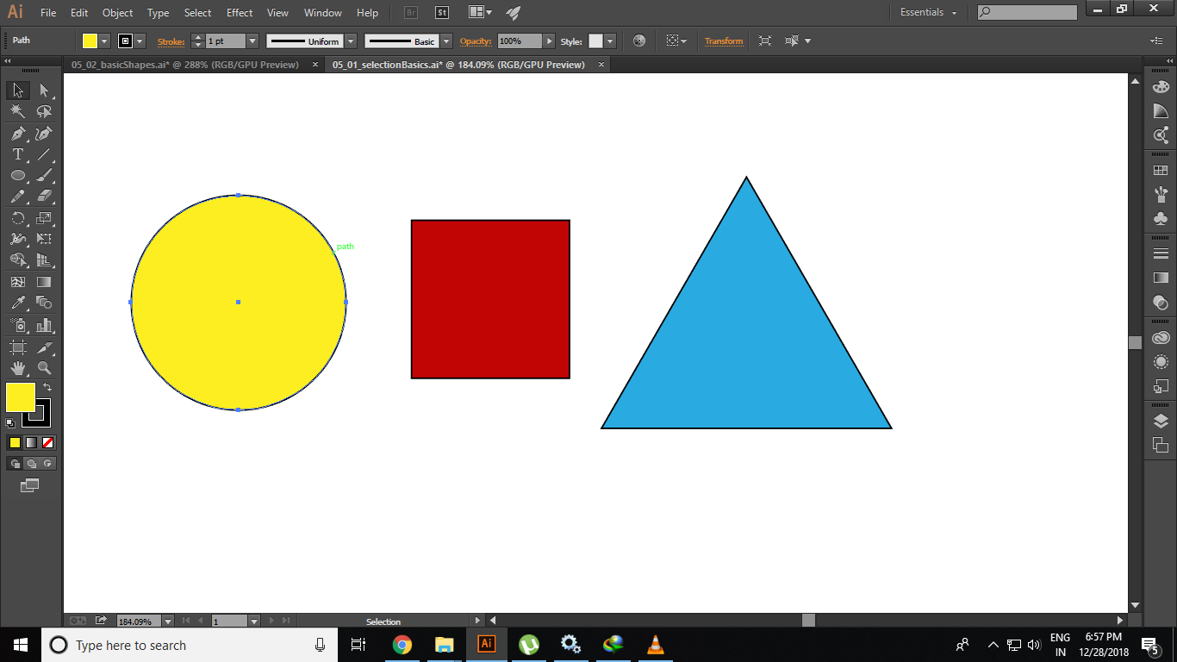Choose the Scale tool
The image size is (1177, 662).
[x=44, y=218]
